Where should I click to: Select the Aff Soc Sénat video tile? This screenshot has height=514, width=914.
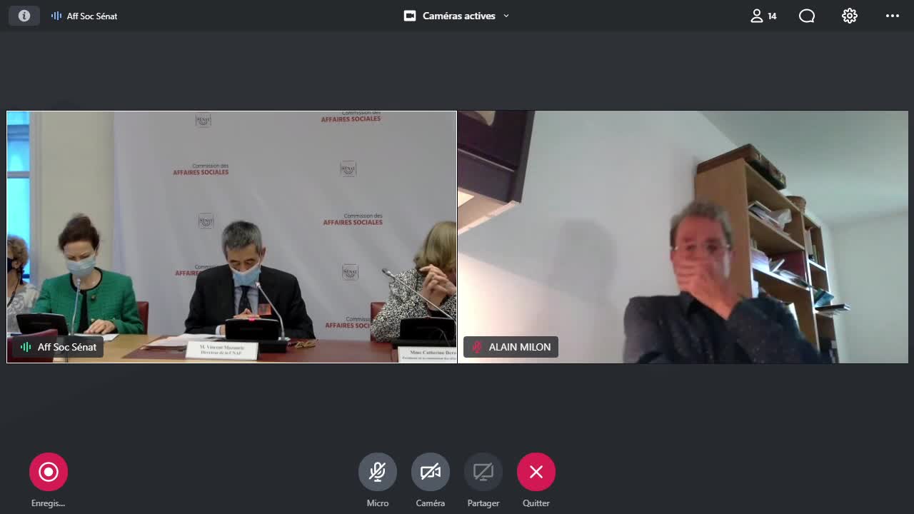231,237
